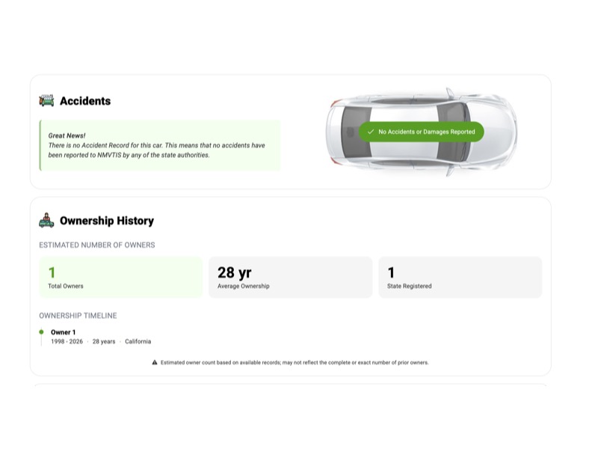Click the California state label

[138, 341]
